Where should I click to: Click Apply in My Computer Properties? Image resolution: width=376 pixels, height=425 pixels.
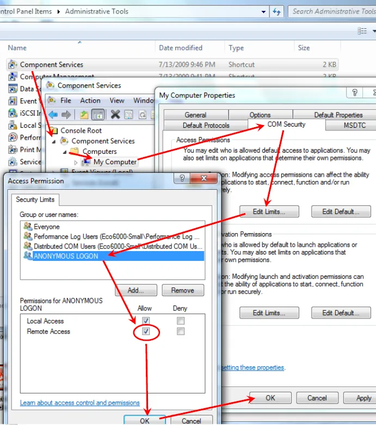(360, 398)
